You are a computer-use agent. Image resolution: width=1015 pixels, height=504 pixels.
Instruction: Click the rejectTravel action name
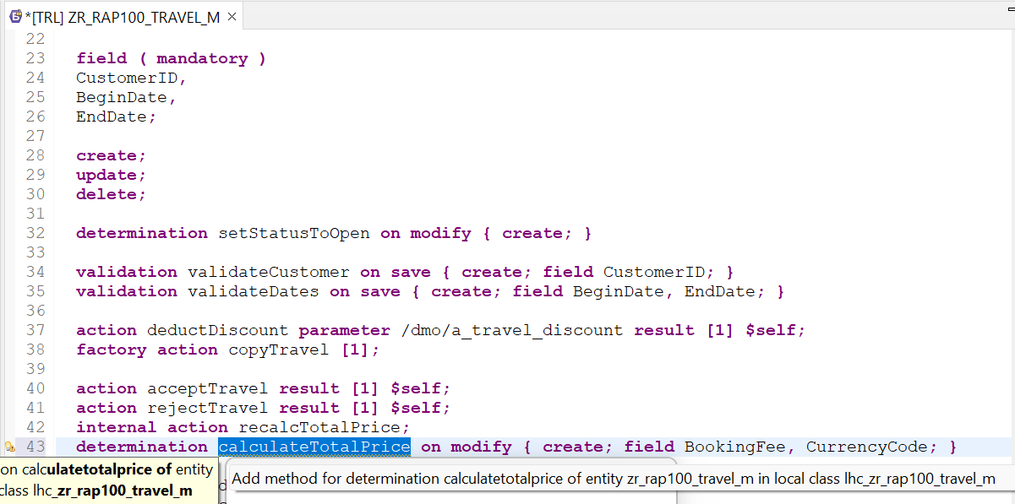point(207,408)
